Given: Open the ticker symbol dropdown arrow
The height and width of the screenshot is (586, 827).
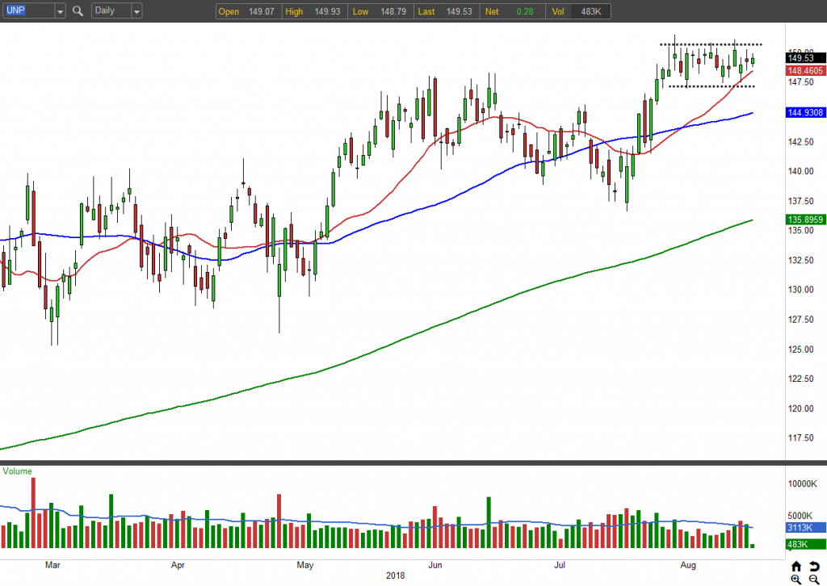Looking at the screenshot, I should click(60, 11).
